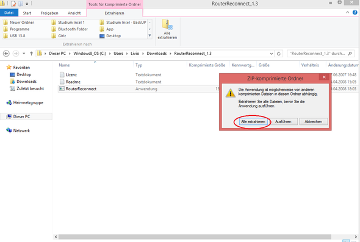Expand the extraction destinations gallery
Screen dimensions: 360x242
[149, 36]
